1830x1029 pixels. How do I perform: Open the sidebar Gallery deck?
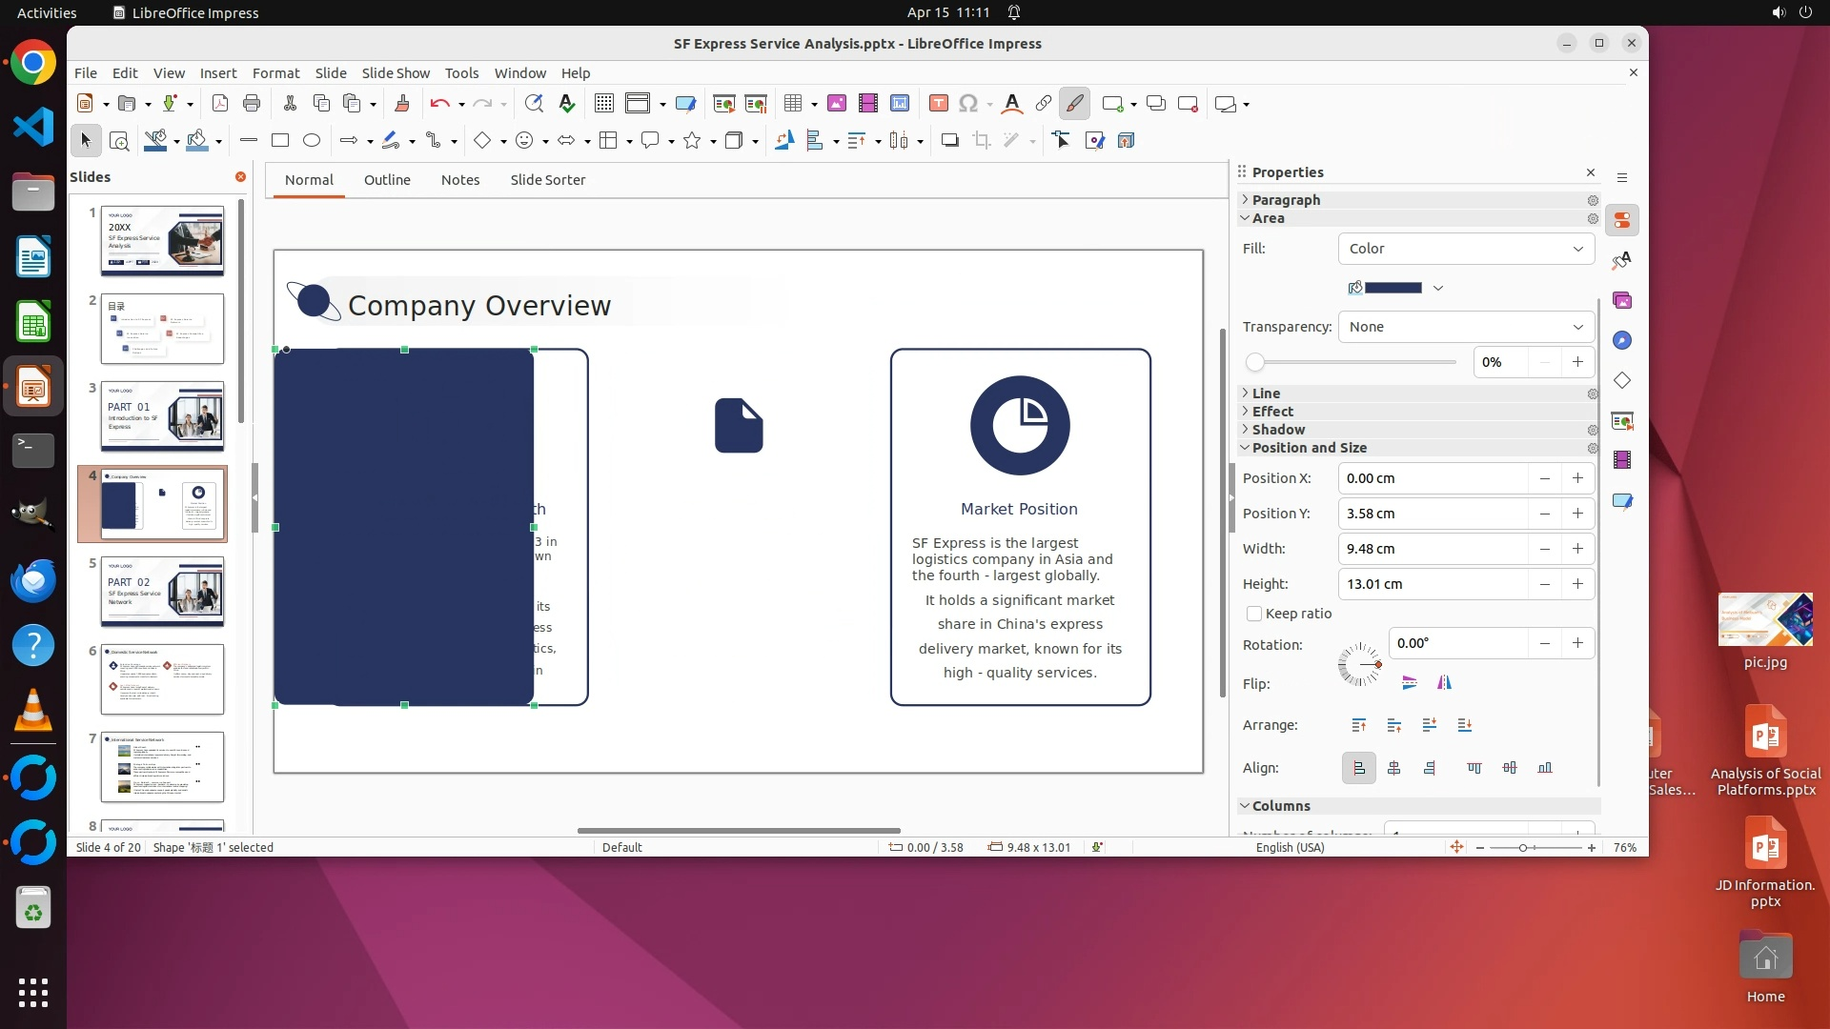1622,301
